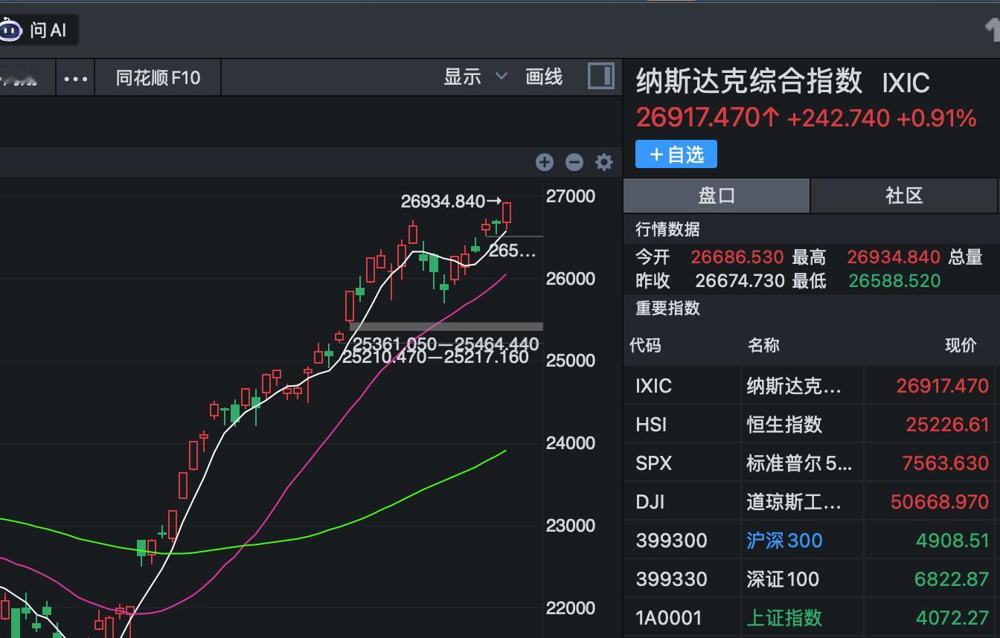Switch to the 社区 tab
The width and height of the screenshot is (1000, 638).
point(904,196)
